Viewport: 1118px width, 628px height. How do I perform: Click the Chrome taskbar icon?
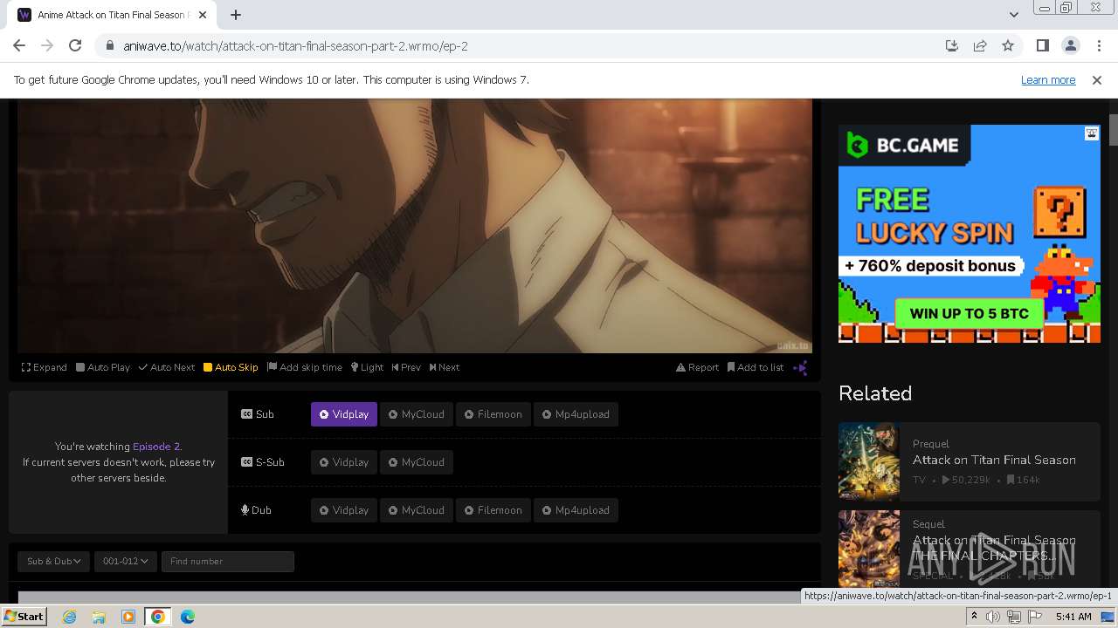coord(158,617)
